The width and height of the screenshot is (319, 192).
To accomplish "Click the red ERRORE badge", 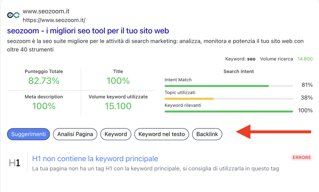I will tap(302, 157).
